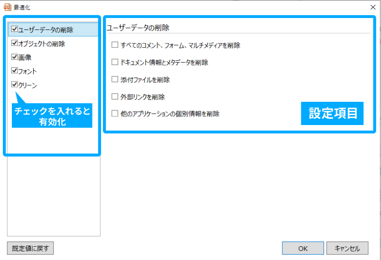This screenshot has width=381, height=260.
Task: Click 既定値に戻す button
Action: pyautogui.click(x=30, y=248)
